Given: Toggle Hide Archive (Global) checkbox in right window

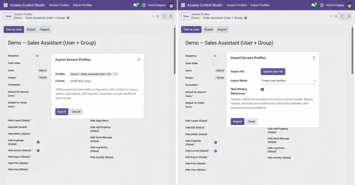Looking at the screenshot, I should pos(216,151).
